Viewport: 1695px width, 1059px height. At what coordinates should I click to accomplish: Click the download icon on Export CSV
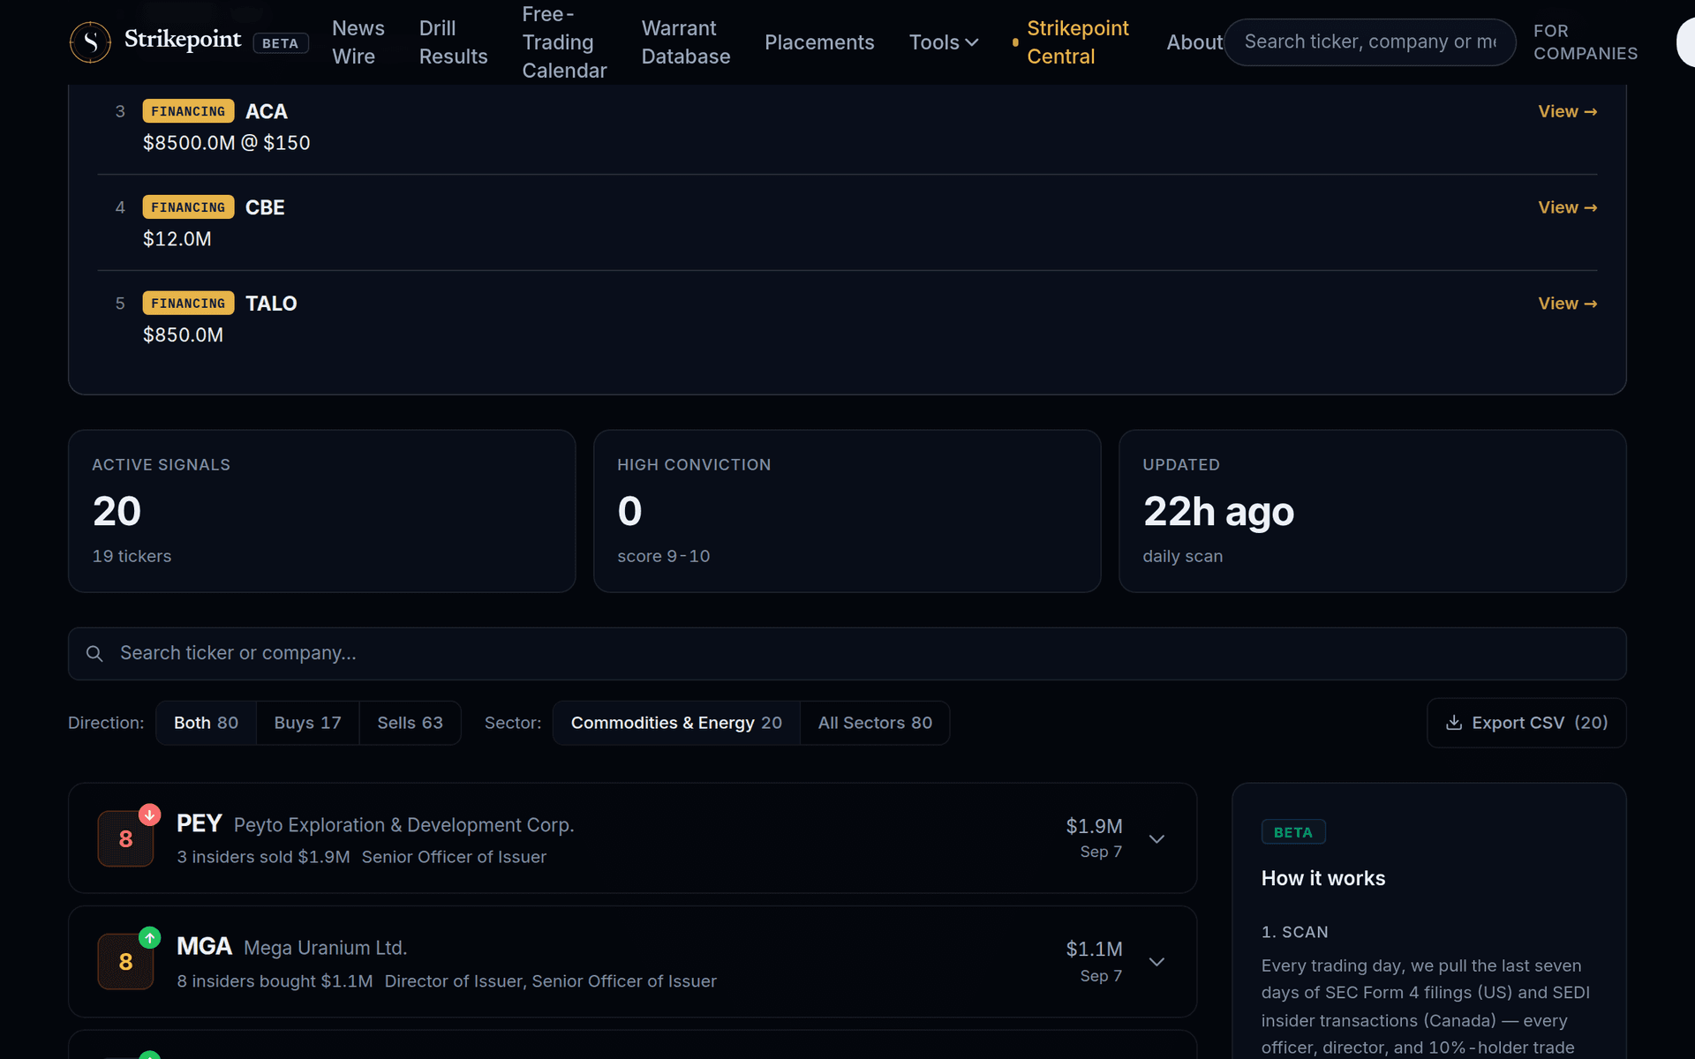(x=1453, y=723)
